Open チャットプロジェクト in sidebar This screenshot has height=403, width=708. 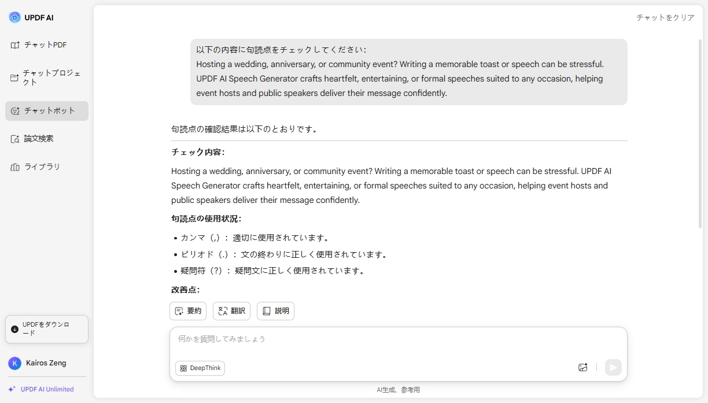pos(47,77)
